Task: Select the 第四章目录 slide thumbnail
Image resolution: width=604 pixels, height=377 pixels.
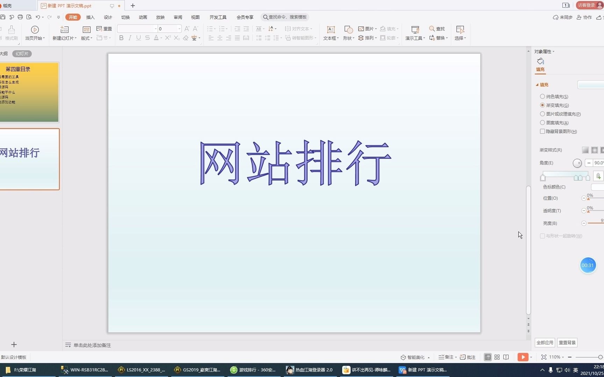Action: click(x=30, y=92)
